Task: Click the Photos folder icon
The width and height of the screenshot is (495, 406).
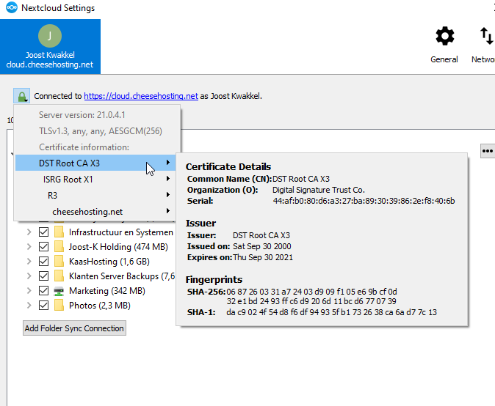Action: pyautogui.click(x=59, y=306)
